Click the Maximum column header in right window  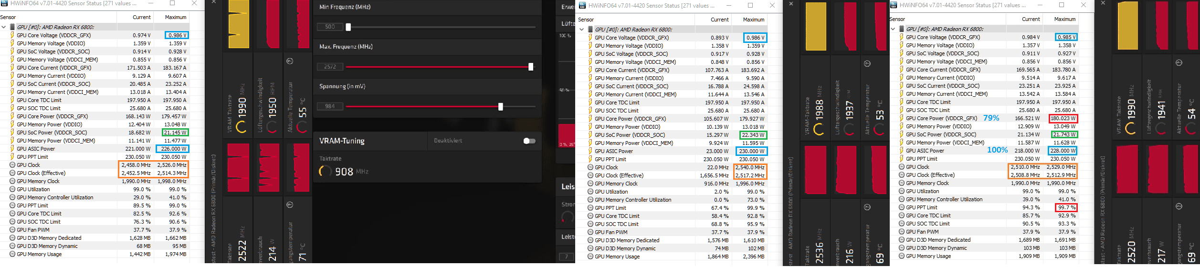(1065, 19)
